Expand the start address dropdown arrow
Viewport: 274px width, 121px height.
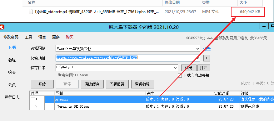pos(198,58)
